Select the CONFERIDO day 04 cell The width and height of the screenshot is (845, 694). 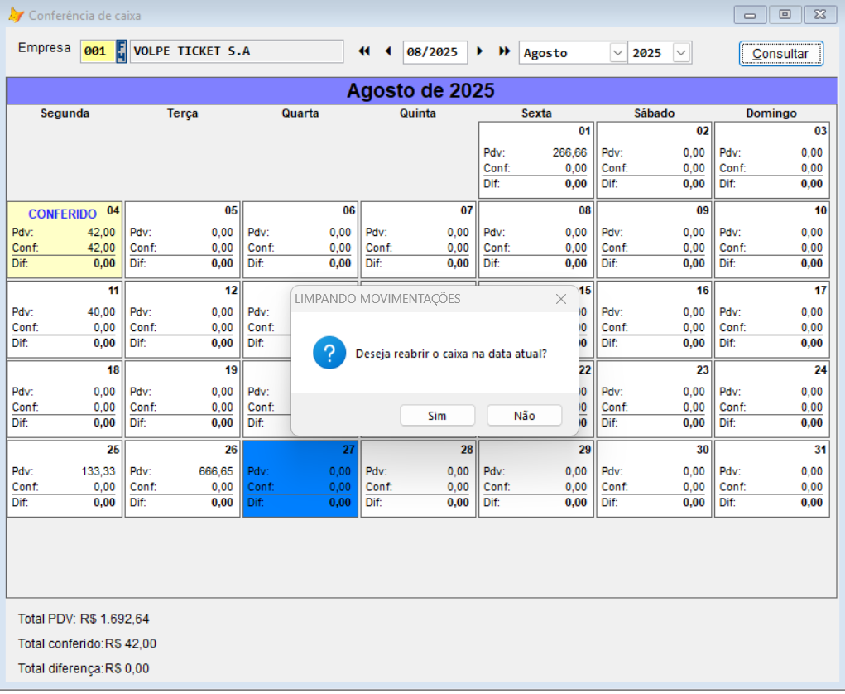[65, 239]
